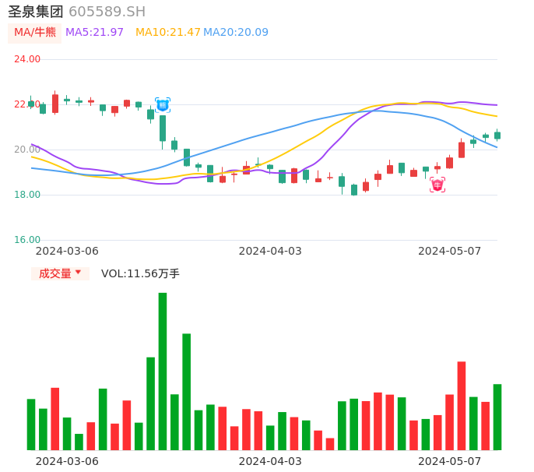Click the last green volume bar on the right

click(x=497, y=417)
